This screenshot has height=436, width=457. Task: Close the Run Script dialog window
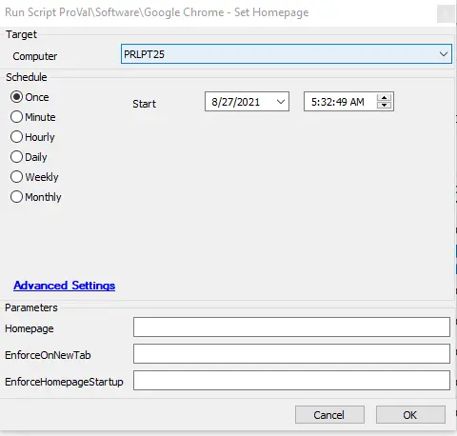tap(446, 13)
